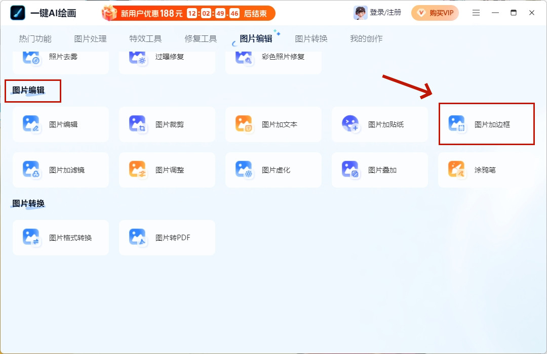Select the 图片编辑 tab
The height and width of the screenshot is (354, 547).
click(x=256, y=38)
